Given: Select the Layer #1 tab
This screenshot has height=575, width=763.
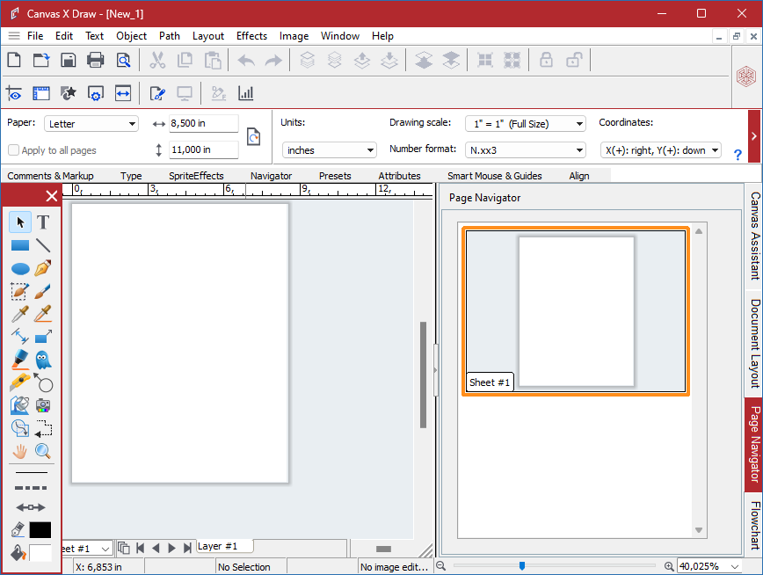Looking at the screenshot, I should [224, 546].
